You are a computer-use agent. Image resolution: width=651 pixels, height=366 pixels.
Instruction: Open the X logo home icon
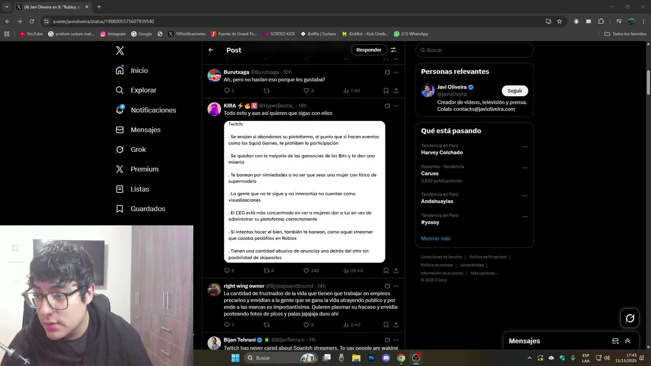tap(120, 50)
